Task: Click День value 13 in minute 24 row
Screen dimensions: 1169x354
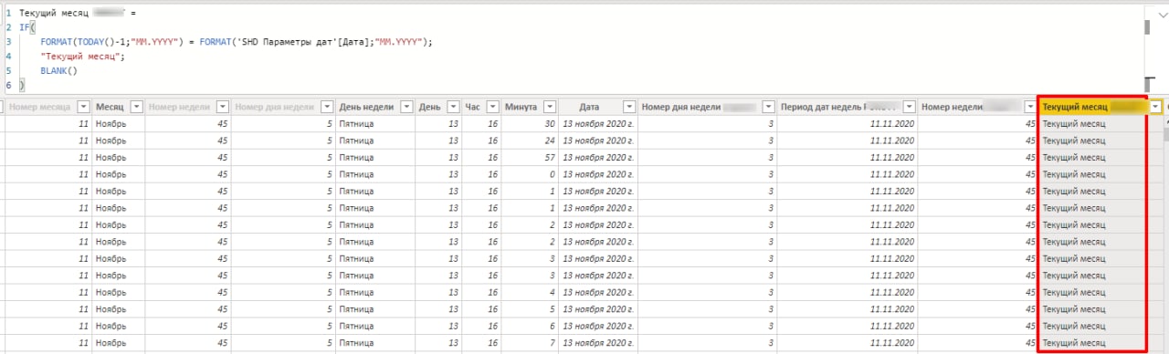Action: (438, 140)
